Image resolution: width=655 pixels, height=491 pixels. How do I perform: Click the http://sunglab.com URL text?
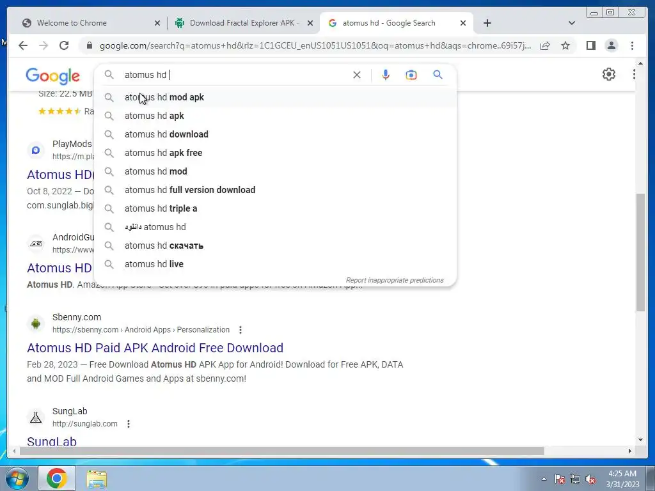click(85, 424)
